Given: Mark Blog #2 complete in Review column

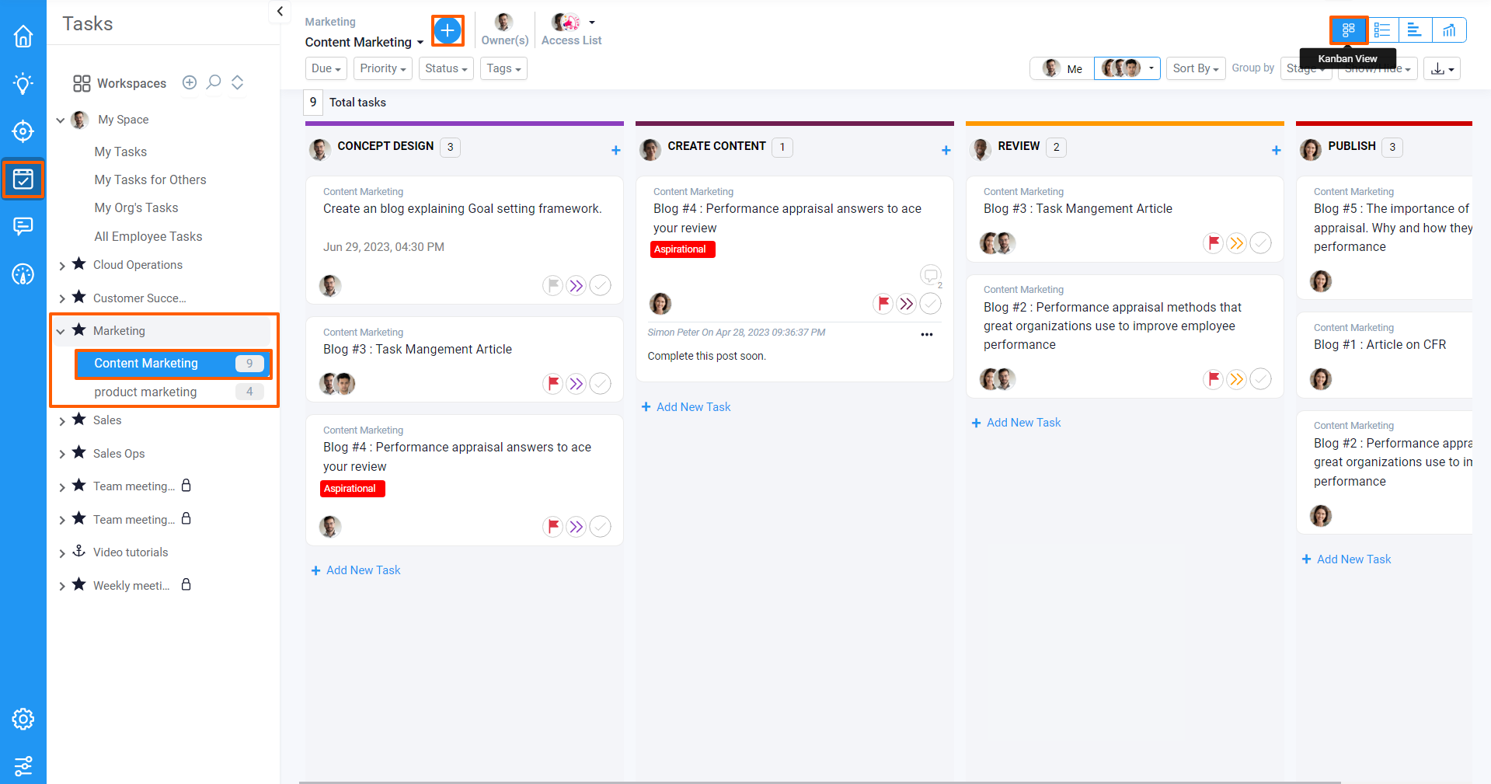Looking at the screenshot, I should [x=1260, y=379].
